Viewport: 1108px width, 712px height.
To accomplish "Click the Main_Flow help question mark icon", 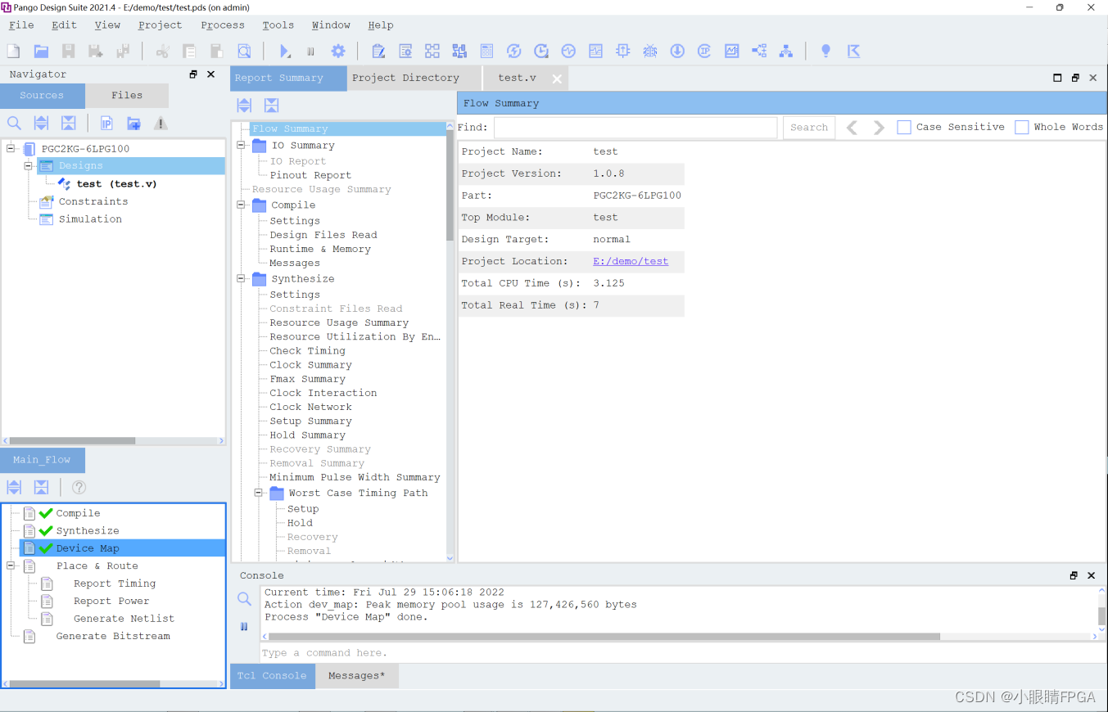I will (x=79, y=488).
